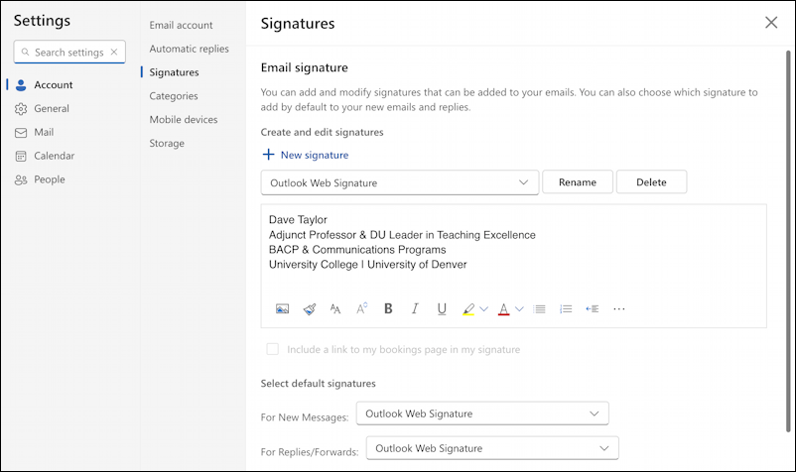Apply italic formatting to signature text
The image size is (796, 472).
pos(415,308)
